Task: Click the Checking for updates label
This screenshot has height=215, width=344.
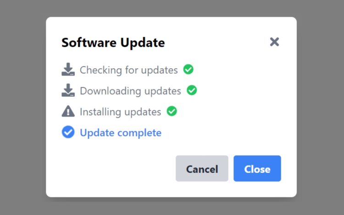Action: (129, 70)
